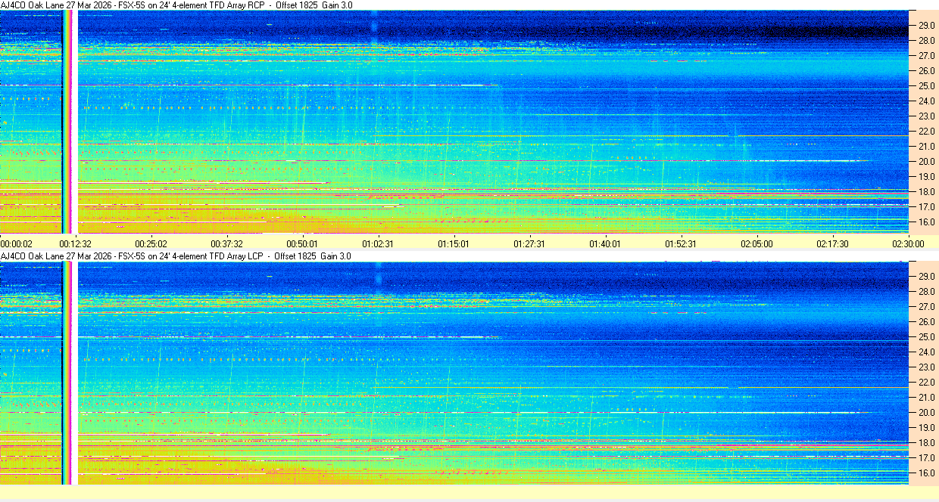The image size is (939, 502).
Task: Click the 21.0 frequency label on LCP panel
Action: 927,398
